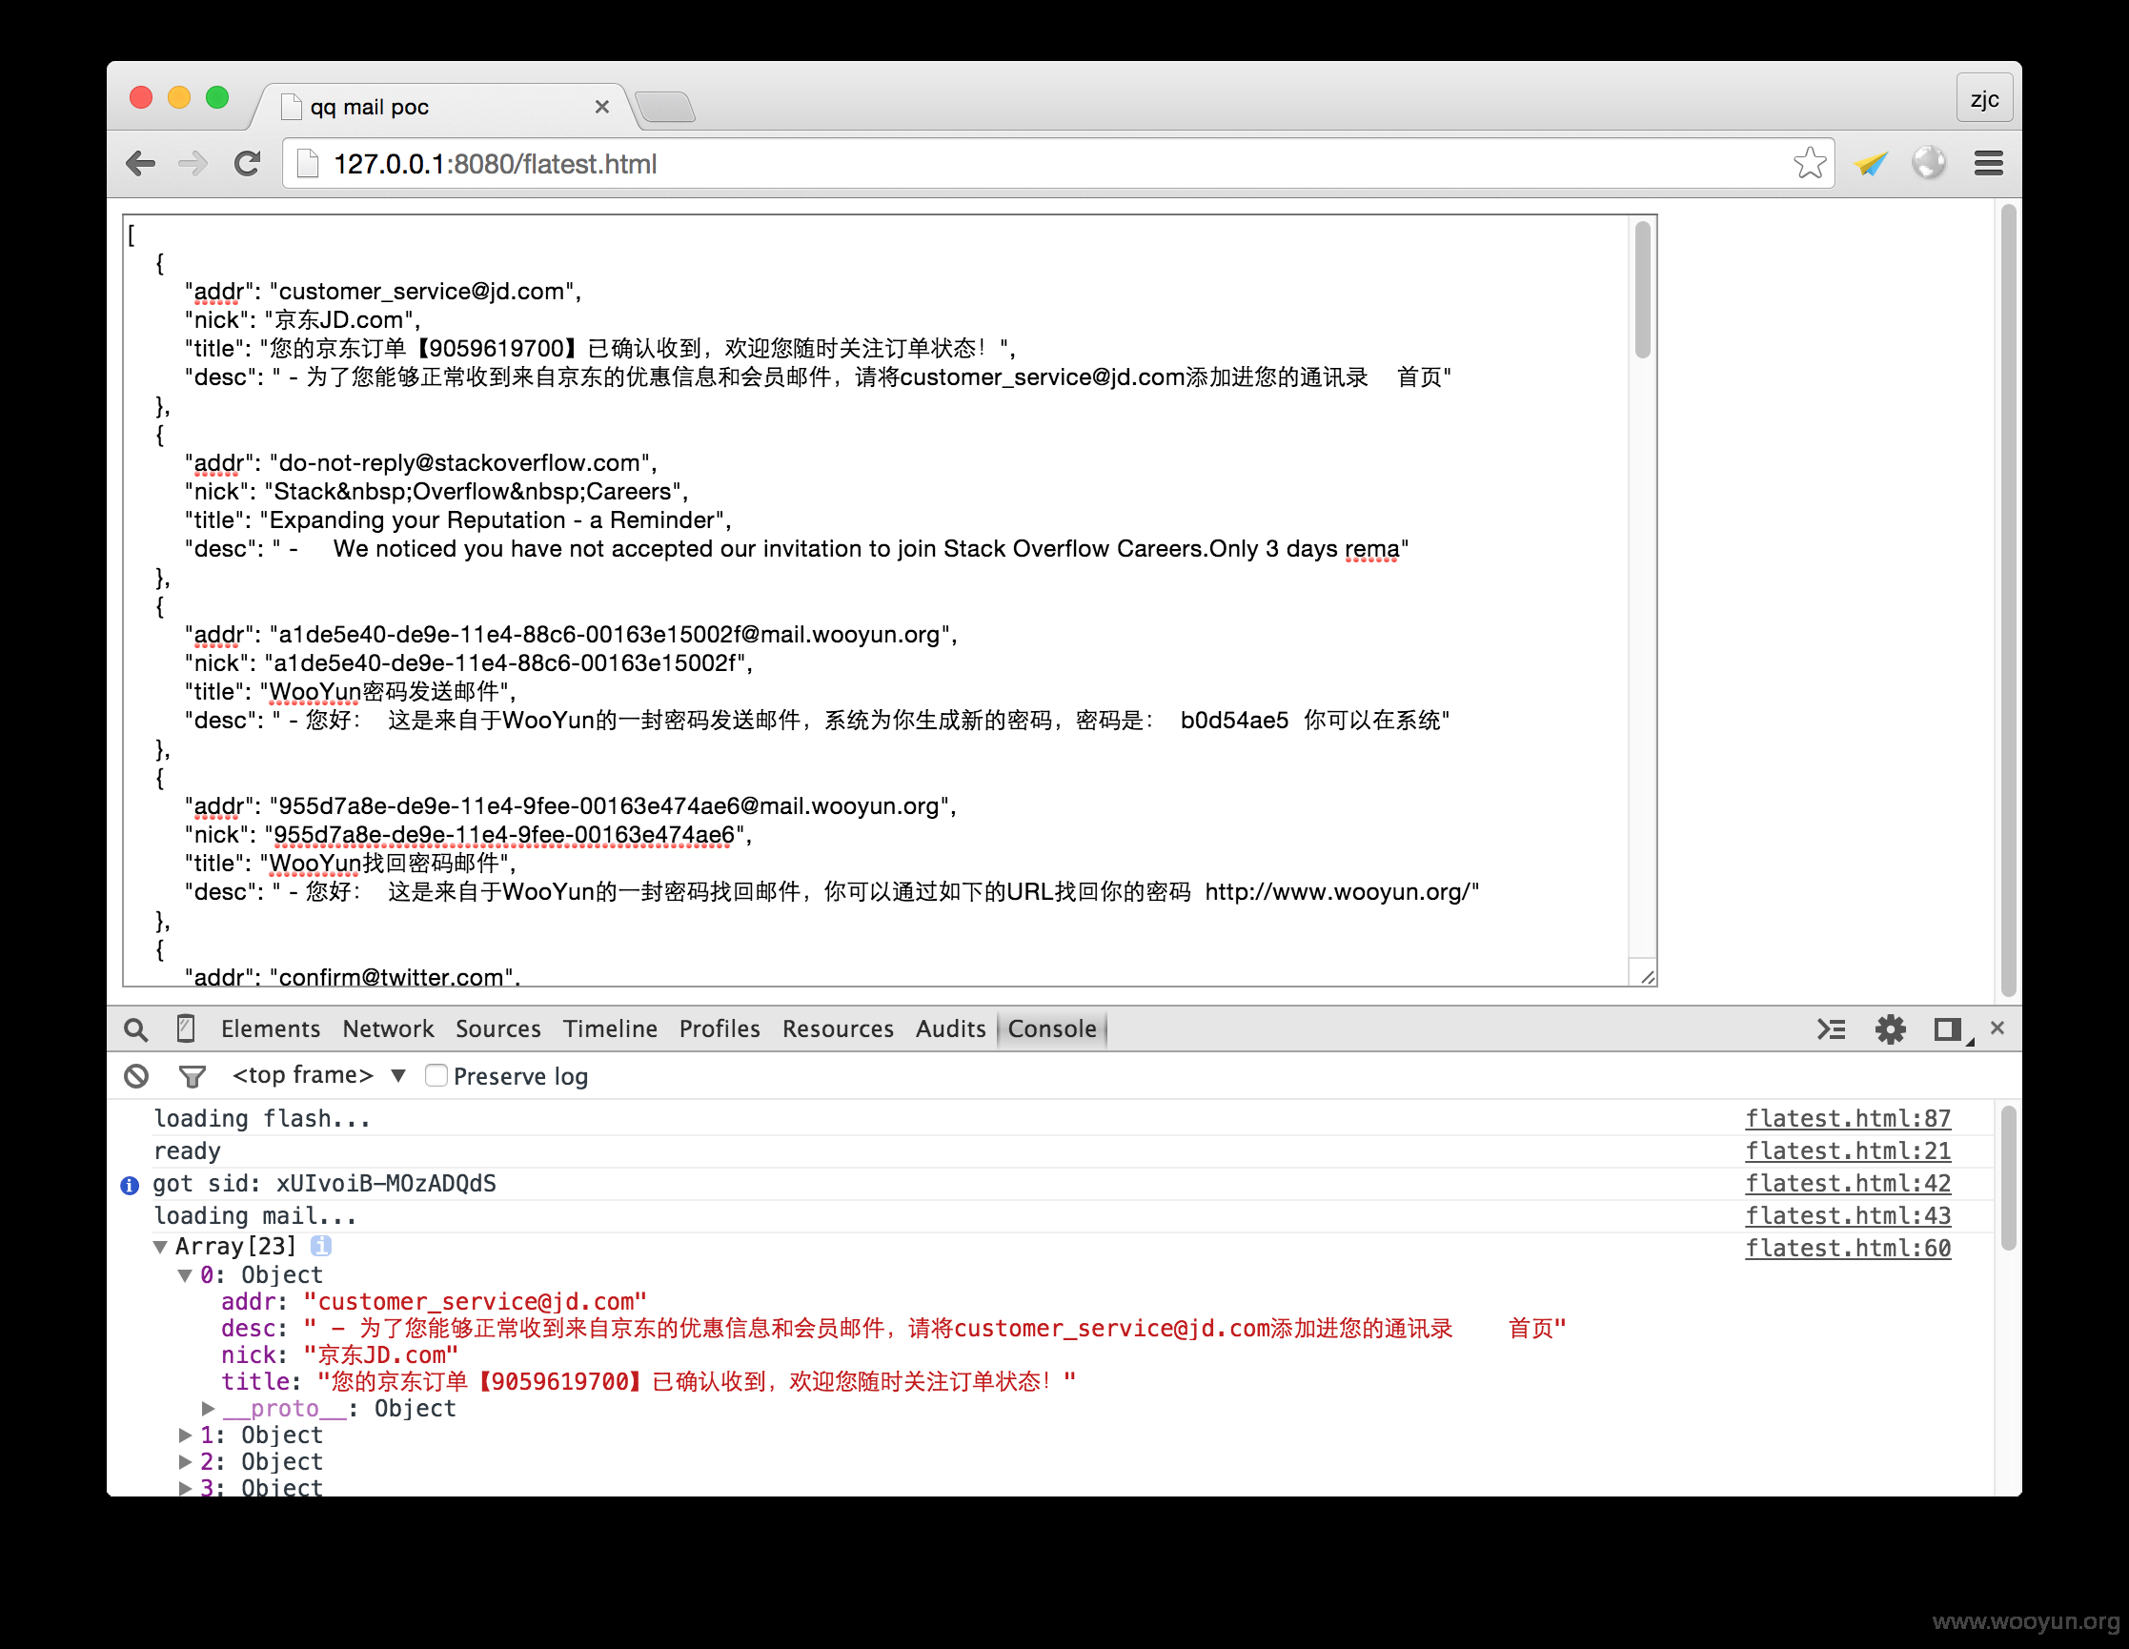Open source link flatest.html:21
Viewport: 2129px width, 1649px height.
[x=1848, y=1150]
